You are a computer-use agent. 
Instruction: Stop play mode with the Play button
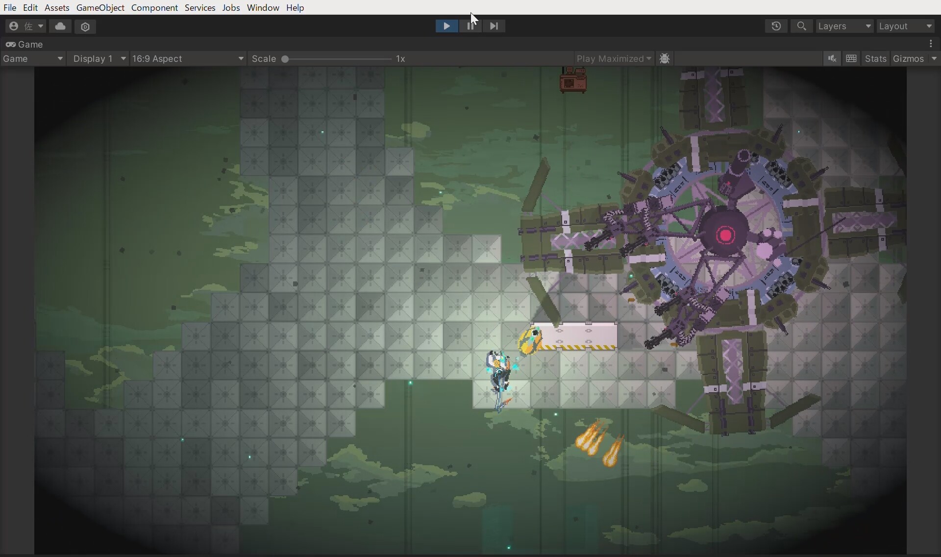click(446, 26)
